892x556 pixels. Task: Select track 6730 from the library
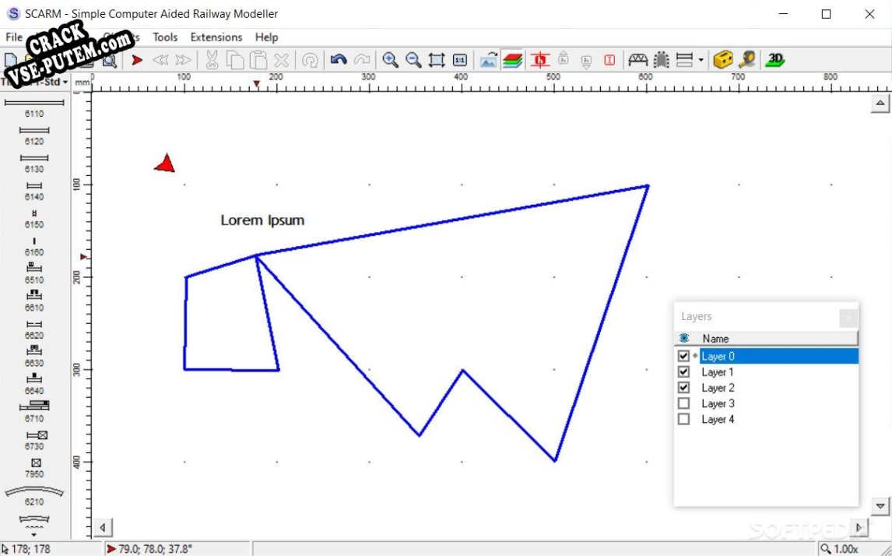[36, 441]
